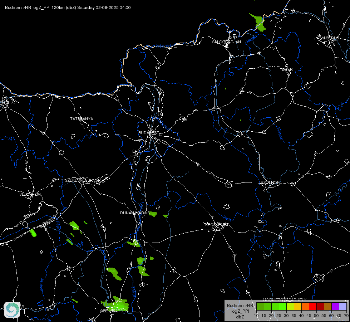
Task: Select the SZÉKESFEHÉRVÁR city label
Action: pyautogui.click(x=83, y=180)
